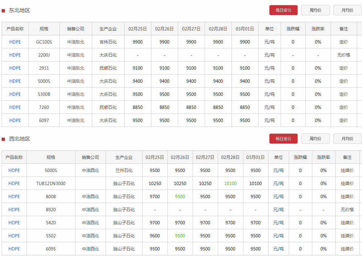Open HDPE link for 5300B row
The height and width of the screenshot is (256, 362).
(x=15, y=94)
